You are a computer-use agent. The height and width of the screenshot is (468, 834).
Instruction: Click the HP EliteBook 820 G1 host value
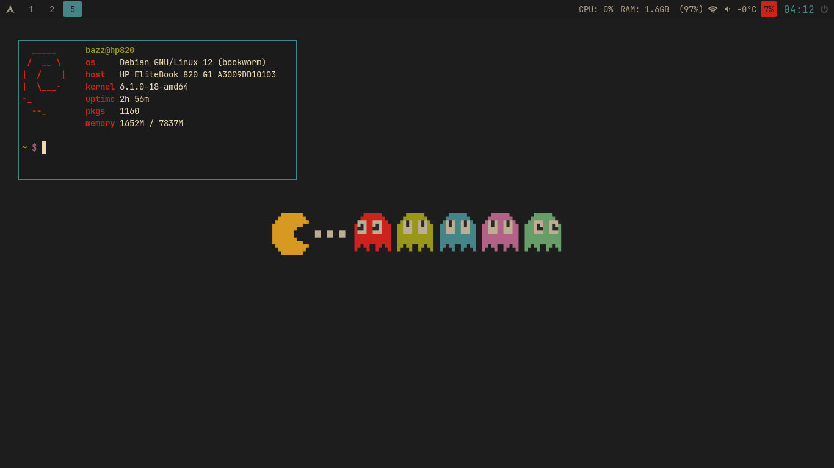(198, 75)
